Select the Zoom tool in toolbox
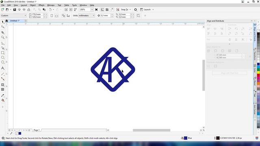 point(3,37)
